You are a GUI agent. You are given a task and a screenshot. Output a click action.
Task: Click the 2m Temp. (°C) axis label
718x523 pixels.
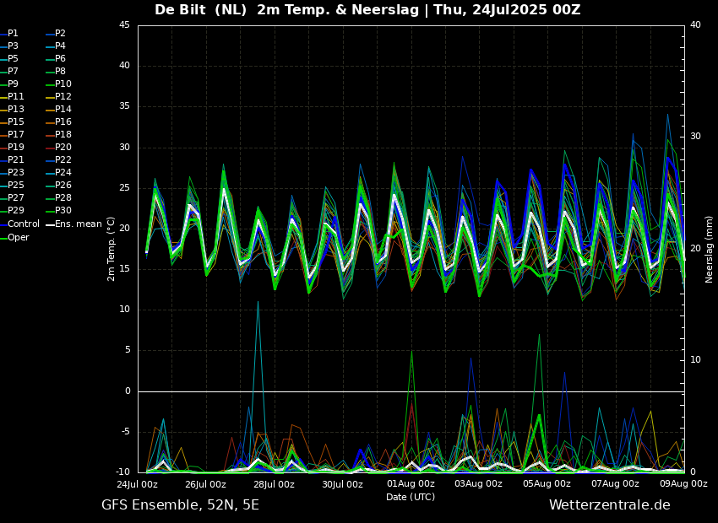pos(112,248)
